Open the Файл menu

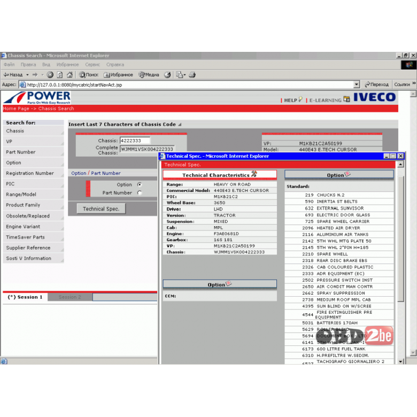tap(9, 65)
